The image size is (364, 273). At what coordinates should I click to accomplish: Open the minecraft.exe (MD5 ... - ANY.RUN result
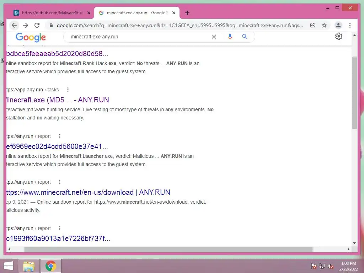(58, 100)
